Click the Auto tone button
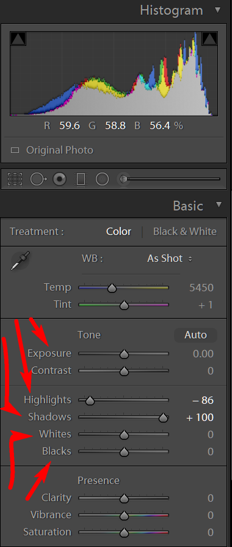 [x=195, y=335]
